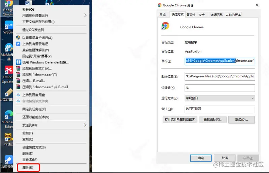Click the 备注(O) input field

(220, 109)
